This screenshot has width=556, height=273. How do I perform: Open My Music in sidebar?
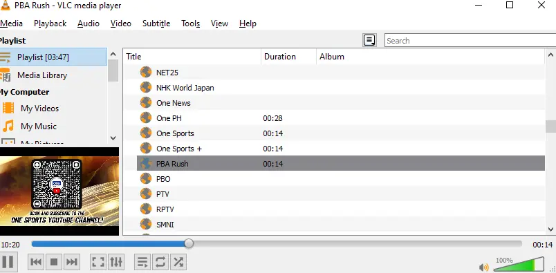(x=39, y=126)
